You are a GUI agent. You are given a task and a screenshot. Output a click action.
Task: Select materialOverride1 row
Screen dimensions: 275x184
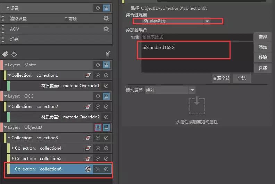pos(59,86)
